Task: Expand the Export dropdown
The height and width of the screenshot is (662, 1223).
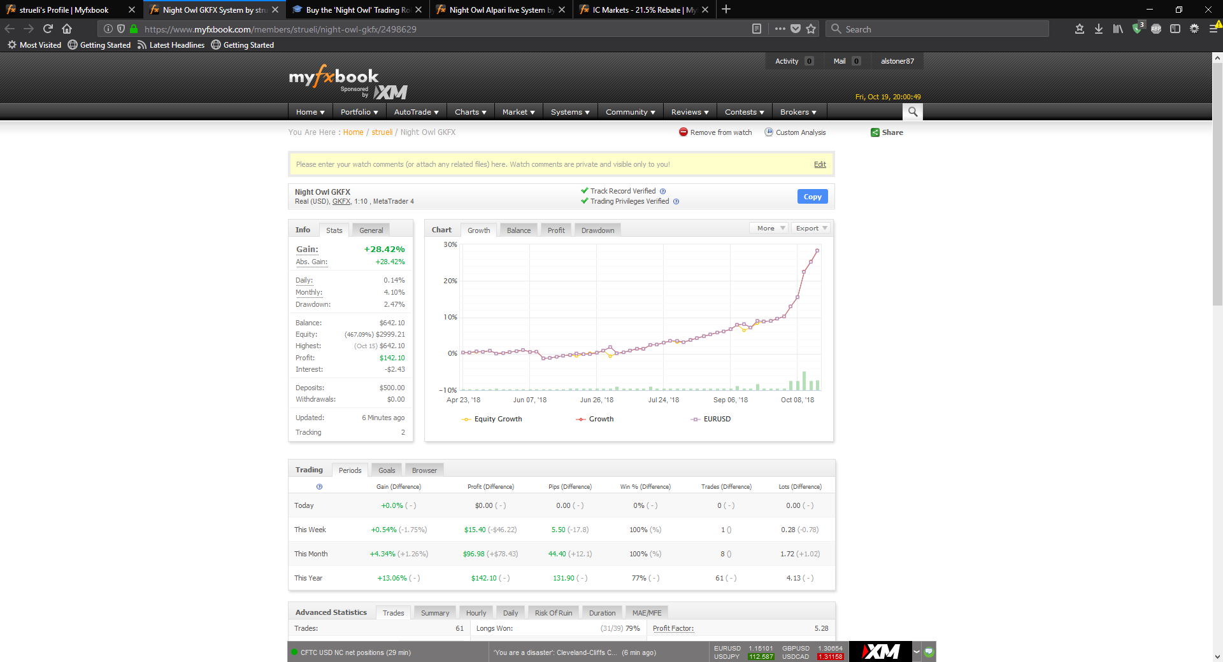Action: pyautogui.click(x=811, y=228)
